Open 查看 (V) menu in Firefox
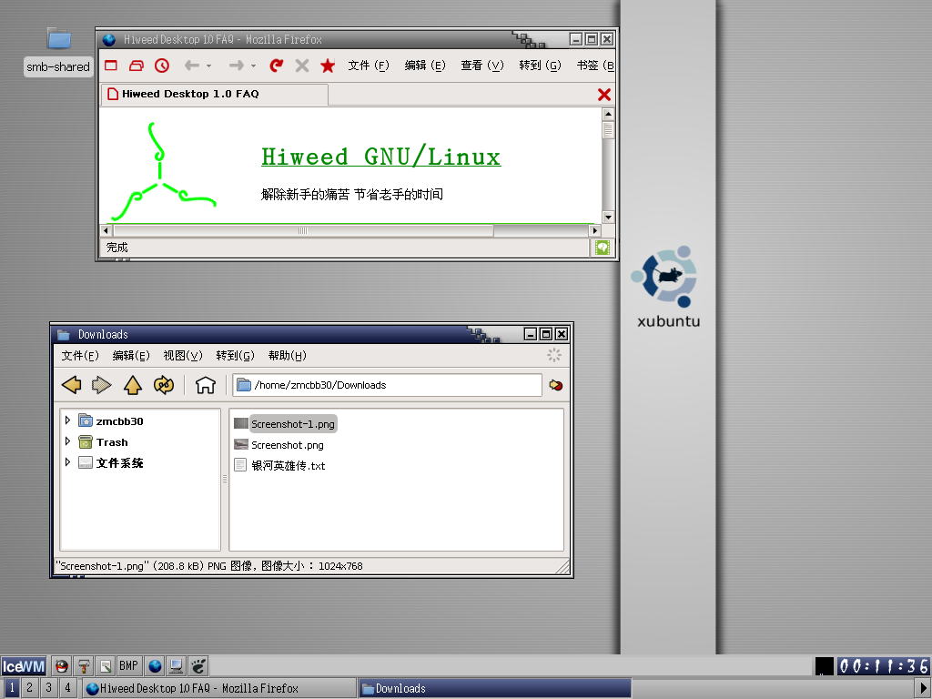Screen dimensions: 932x699 click(482, 66)
